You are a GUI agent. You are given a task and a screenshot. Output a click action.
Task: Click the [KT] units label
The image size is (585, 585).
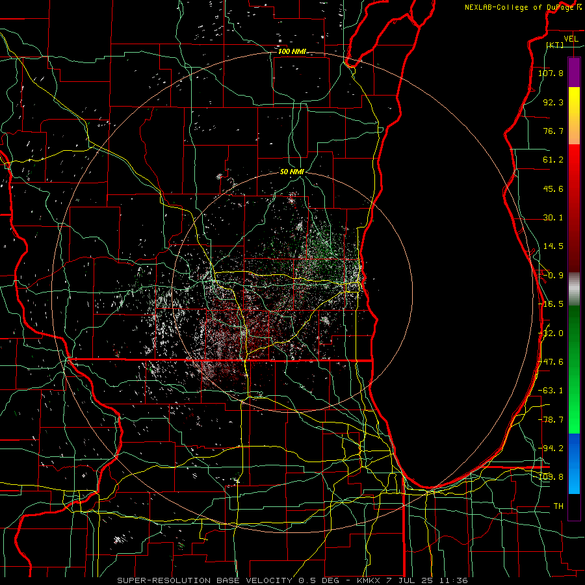(555, 45)
